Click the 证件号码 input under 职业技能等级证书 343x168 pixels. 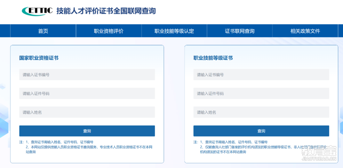tap(261, 94)
